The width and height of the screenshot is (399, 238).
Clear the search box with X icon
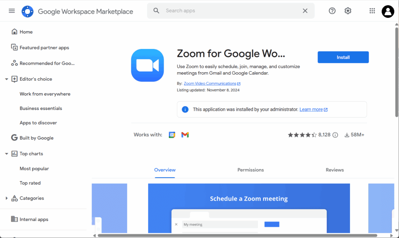tap(305, 11)
